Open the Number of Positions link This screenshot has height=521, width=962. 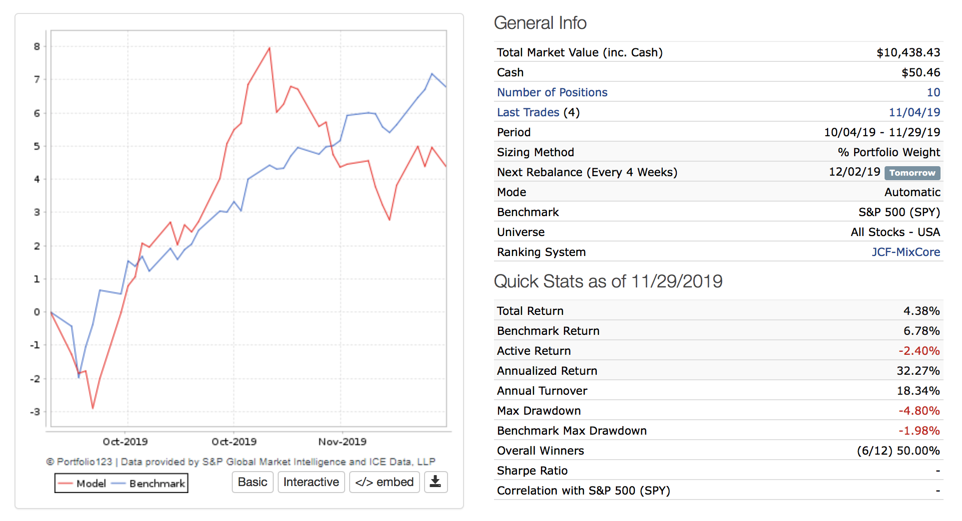(x=552, y=92)
